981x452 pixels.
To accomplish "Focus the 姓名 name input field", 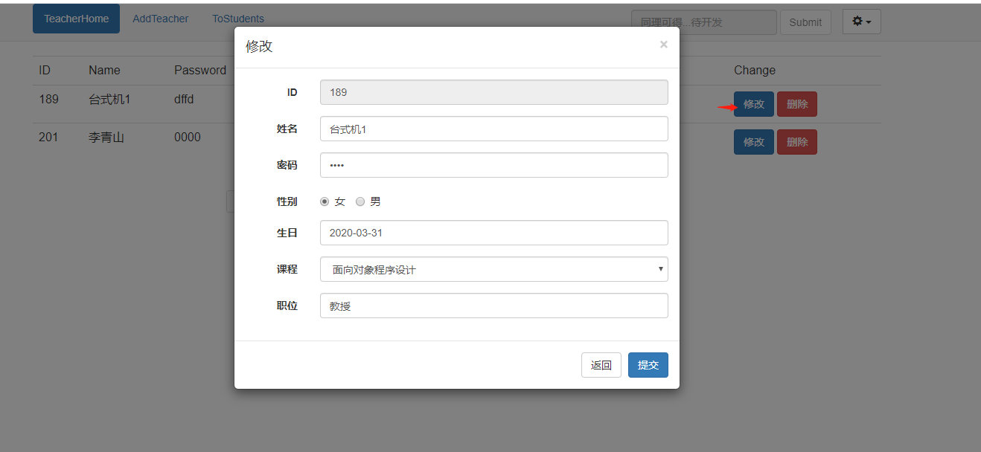I will (494, 129).
